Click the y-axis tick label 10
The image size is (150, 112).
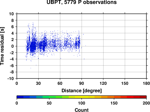[x=11, y=14]
